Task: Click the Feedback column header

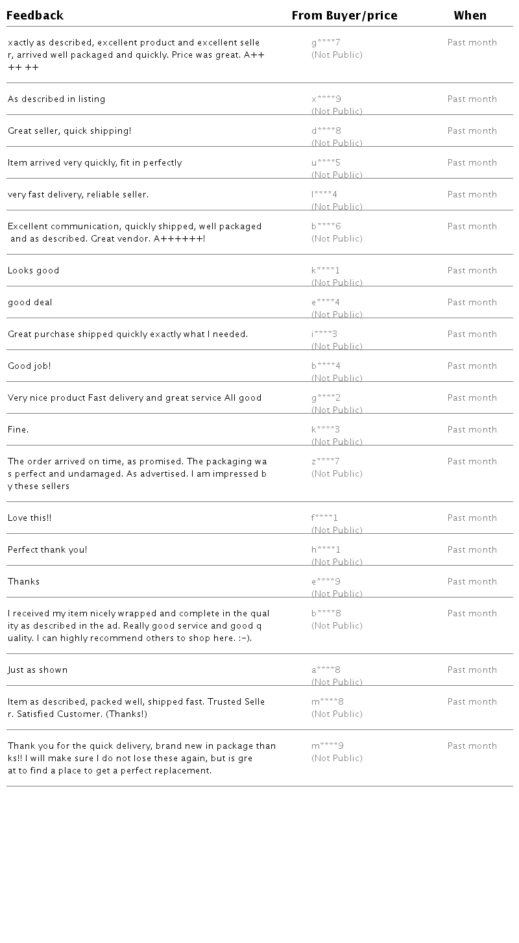Action: [35, 16]
